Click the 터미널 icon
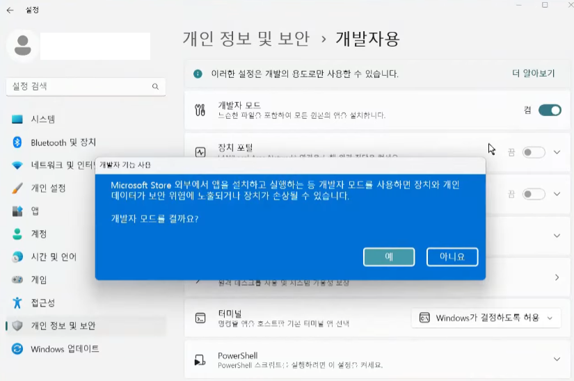Viewport: 574px width, 381px height. coord(200,318)
